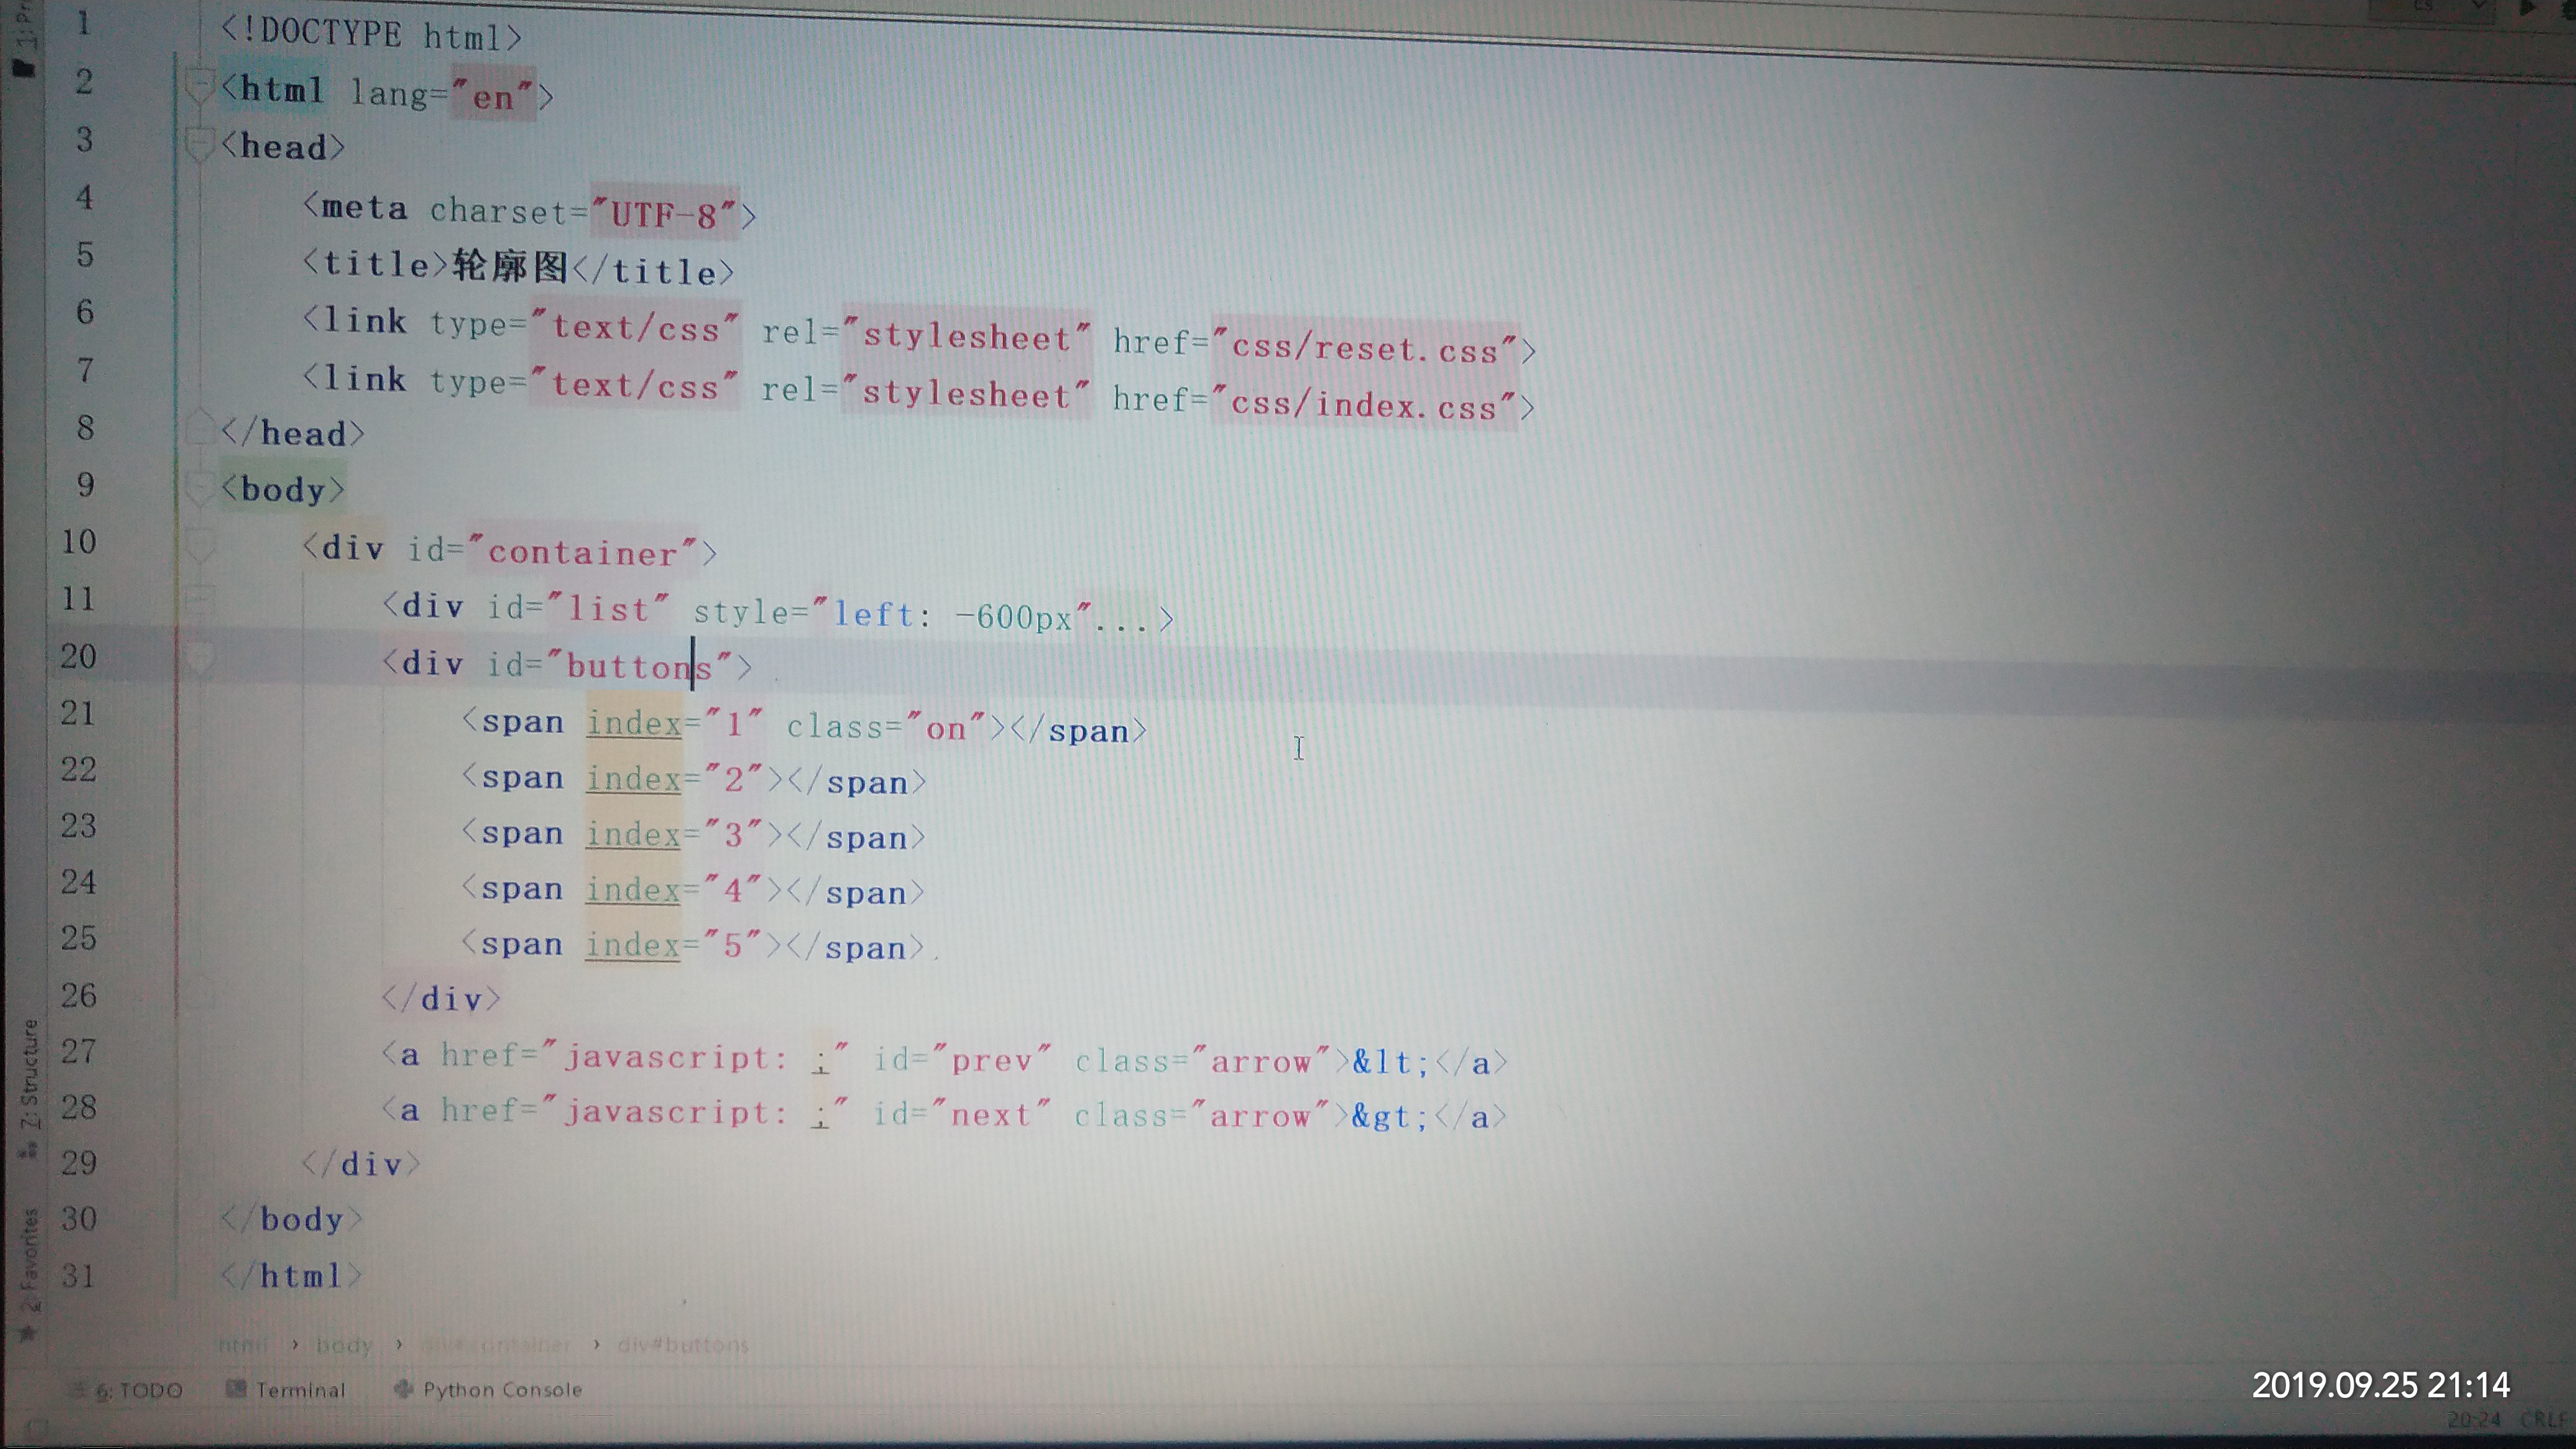This screenshot has width=2576, height=1449.
Task: Click the Python Console icon
Action: coord(403,1389)
